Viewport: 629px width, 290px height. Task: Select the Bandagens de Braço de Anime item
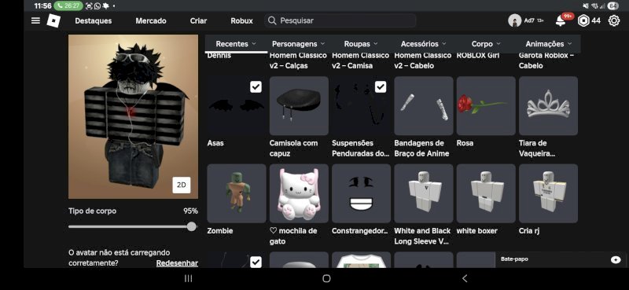point(424,106)
